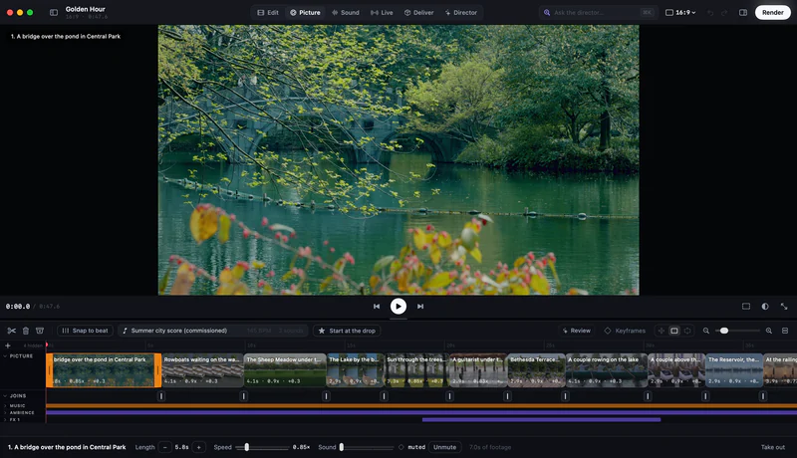Toggle Start at the drop
797x458 pixels.
coord(347,331)
